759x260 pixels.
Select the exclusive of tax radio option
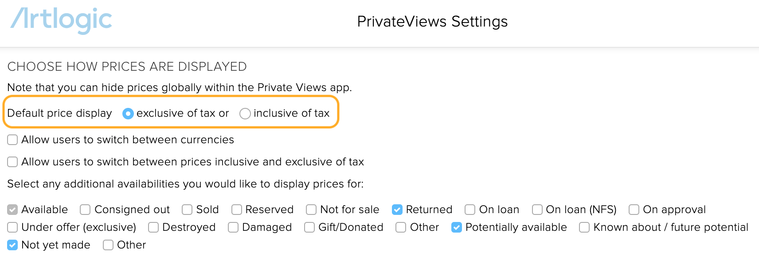pyautogui.click(x=128, y=114)
